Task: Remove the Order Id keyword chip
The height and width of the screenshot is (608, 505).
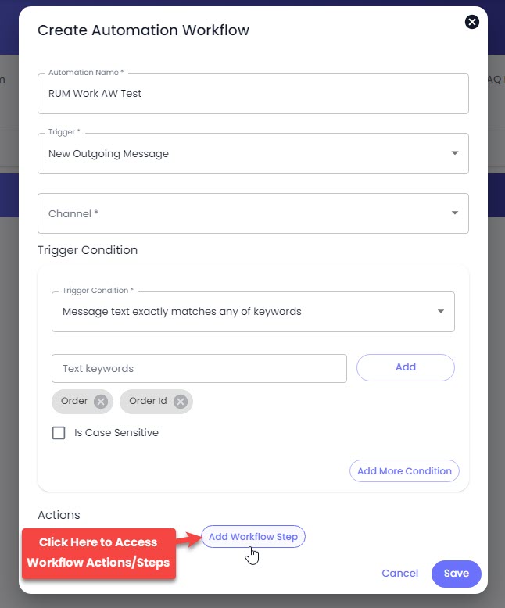Action: 181,402
